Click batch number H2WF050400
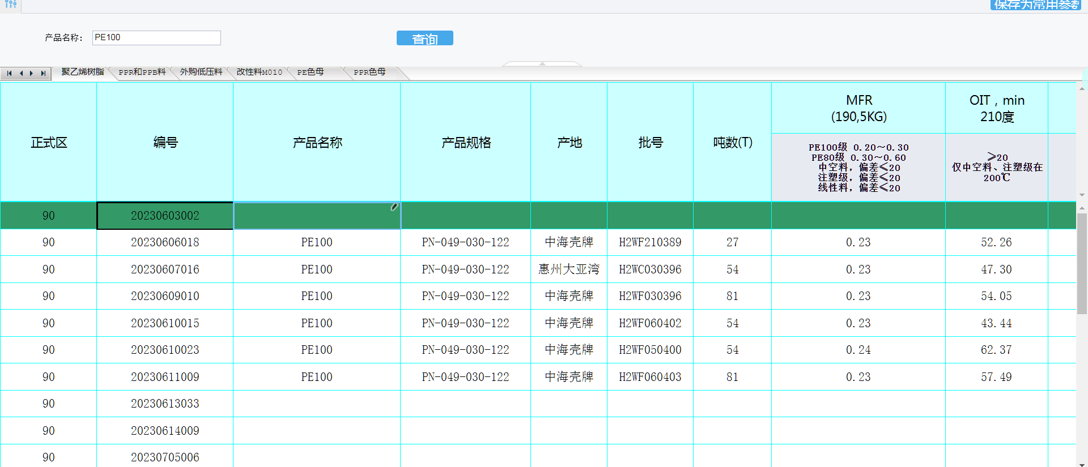This screenshot has height=467, width=1088. (651, 350)
